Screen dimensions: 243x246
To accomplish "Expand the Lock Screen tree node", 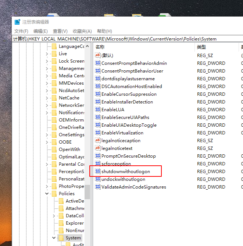I will [47, 61].
